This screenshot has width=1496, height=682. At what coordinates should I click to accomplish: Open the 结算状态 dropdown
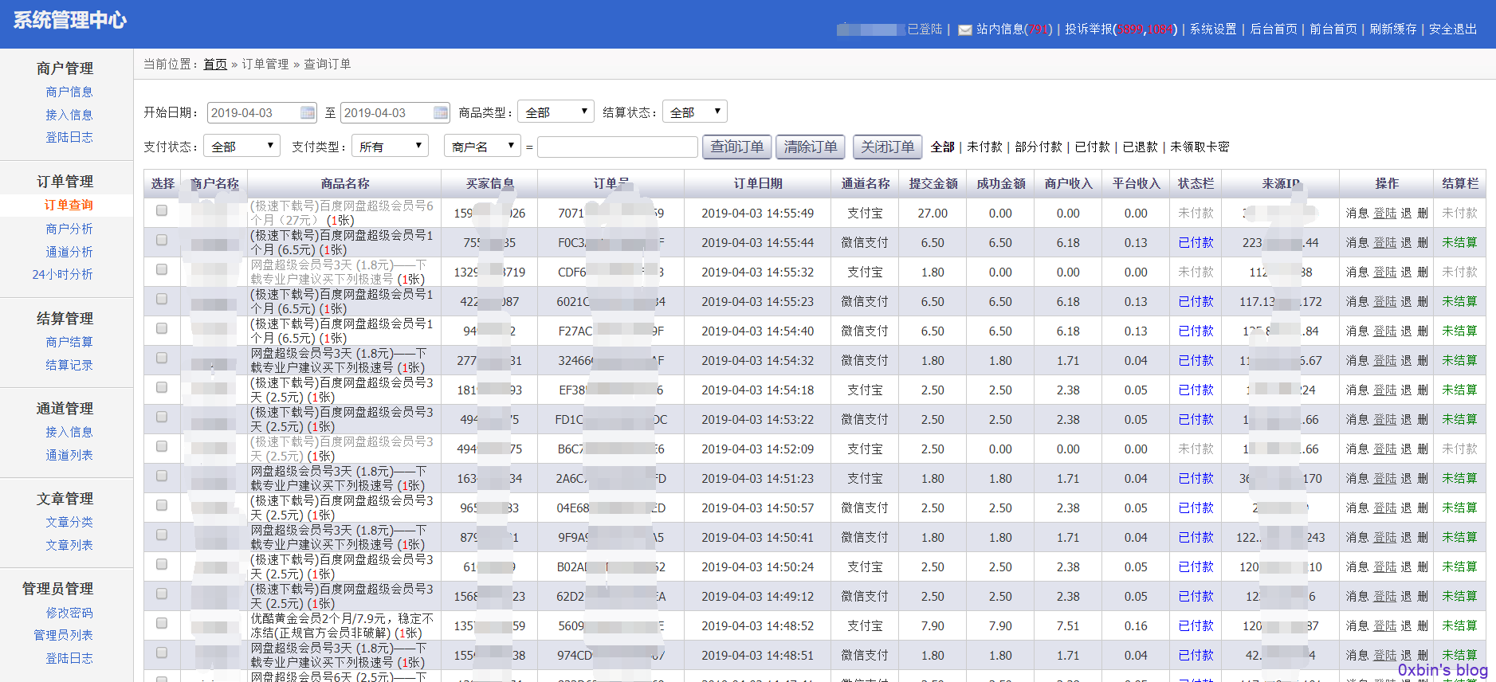(695, 112)
